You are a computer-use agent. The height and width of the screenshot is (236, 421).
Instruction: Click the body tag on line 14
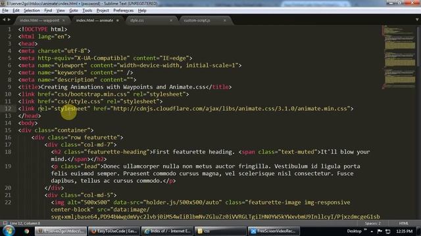28,123
